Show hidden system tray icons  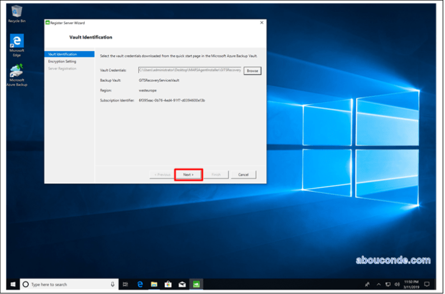point(378,284)
